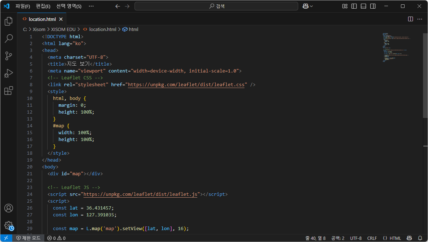The image size is (428, 242).
Task: Click line number 21 in gutter
Action: (30, 174)
